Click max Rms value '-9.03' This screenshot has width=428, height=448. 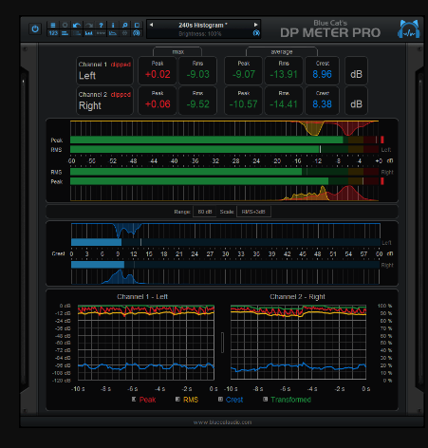(x=198, y=74)
